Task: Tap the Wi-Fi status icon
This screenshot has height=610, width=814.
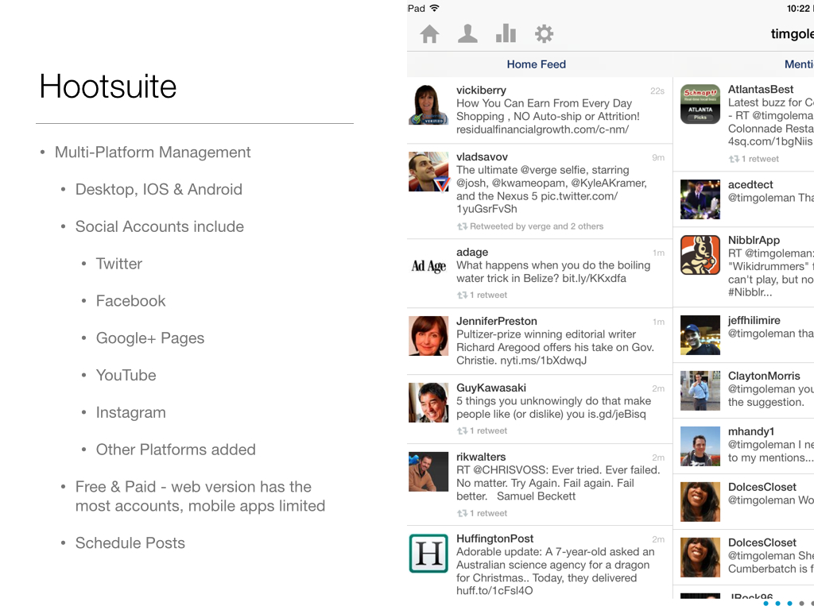Action: (x=435, y=8)
